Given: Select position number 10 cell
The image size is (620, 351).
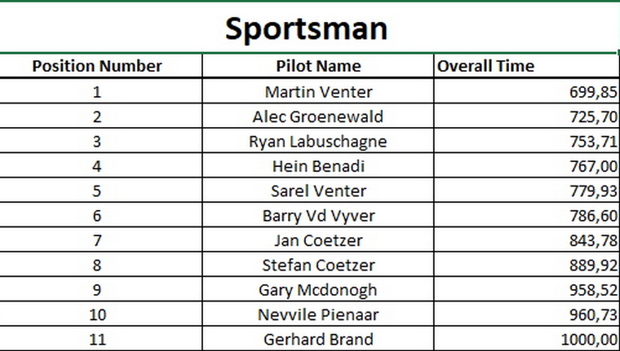Looking at the screenshot, I should click(100, 314).
